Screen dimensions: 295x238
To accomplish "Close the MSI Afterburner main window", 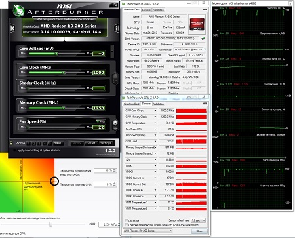I will pyautogui.click(x=116, y=5).
